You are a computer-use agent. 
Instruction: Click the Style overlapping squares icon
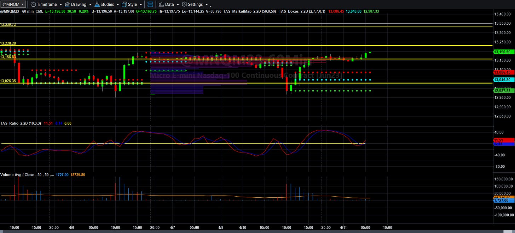[x=124, y=5]
